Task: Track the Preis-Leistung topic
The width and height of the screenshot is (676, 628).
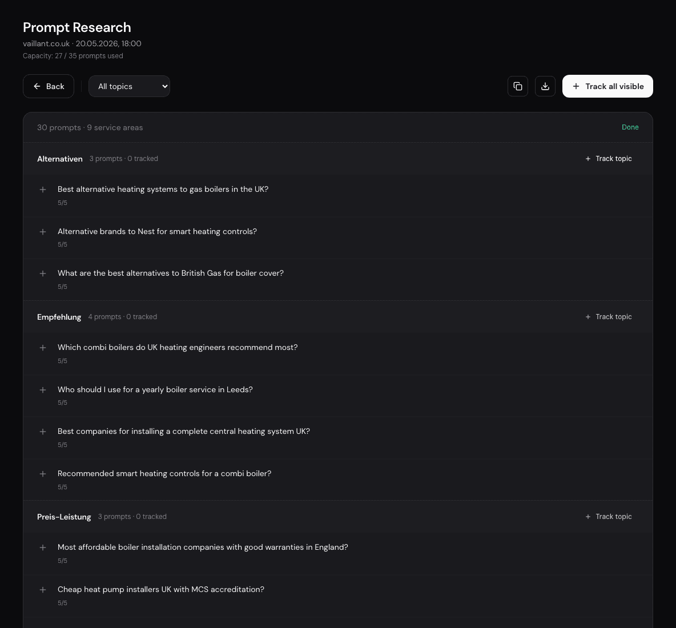Action: click(608, 516)
